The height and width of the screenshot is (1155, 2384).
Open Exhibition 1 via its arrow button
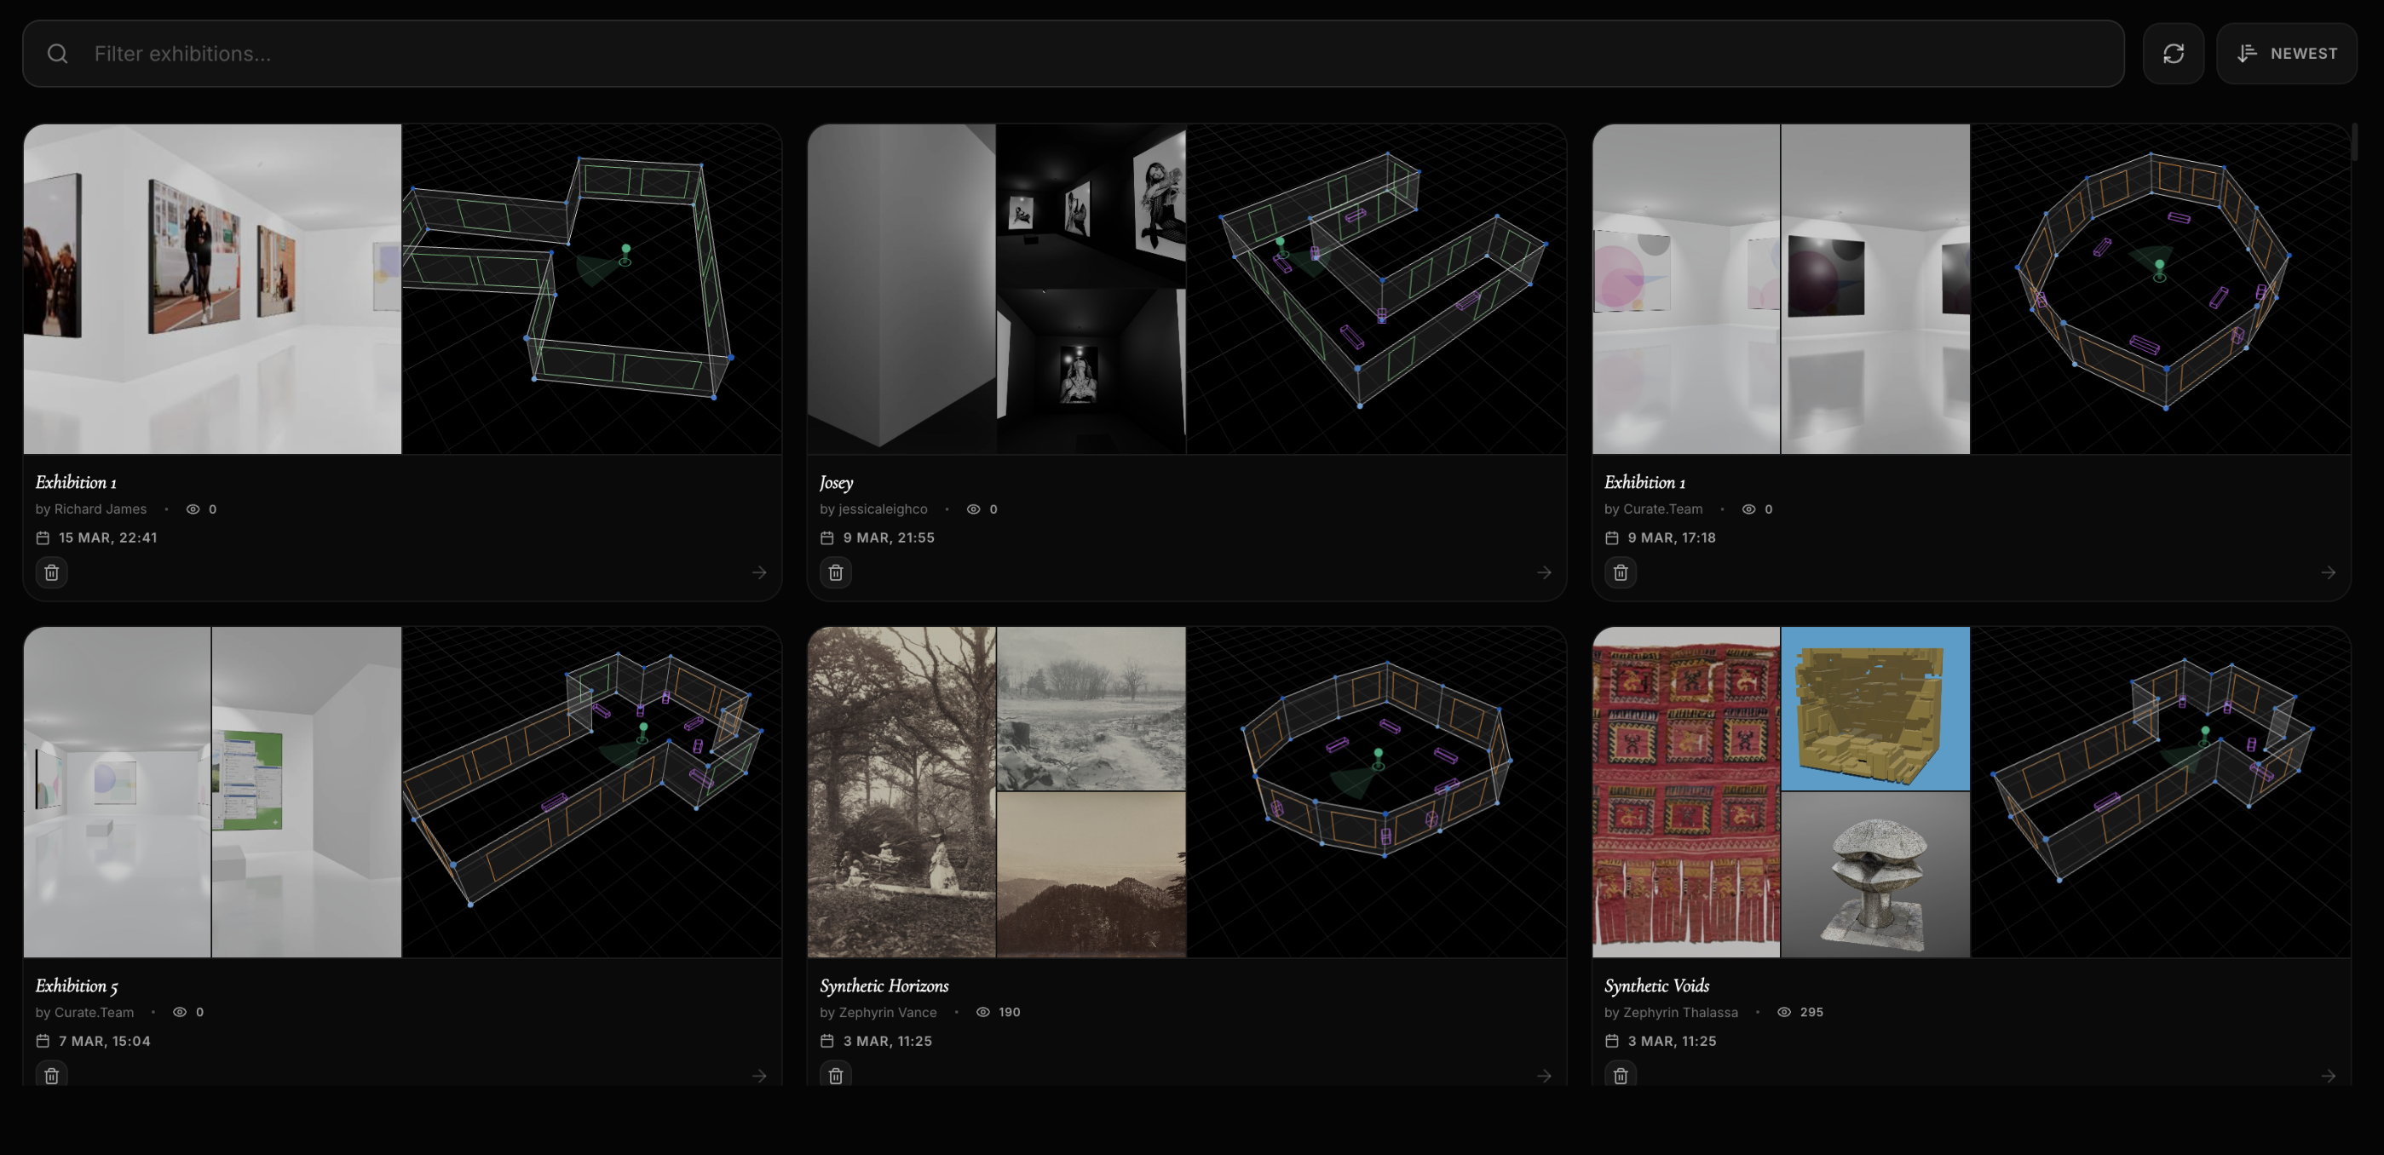click(759, 572)
